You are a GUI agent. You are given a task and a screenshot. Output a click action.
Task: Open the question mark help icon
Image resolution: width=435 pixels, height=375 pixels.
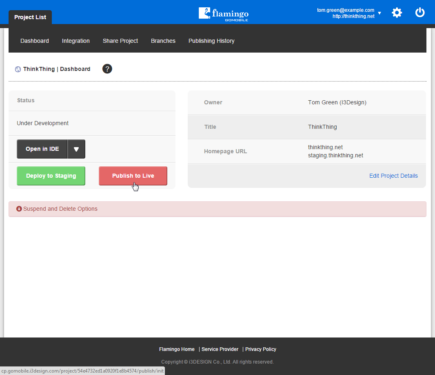point(107,69)
